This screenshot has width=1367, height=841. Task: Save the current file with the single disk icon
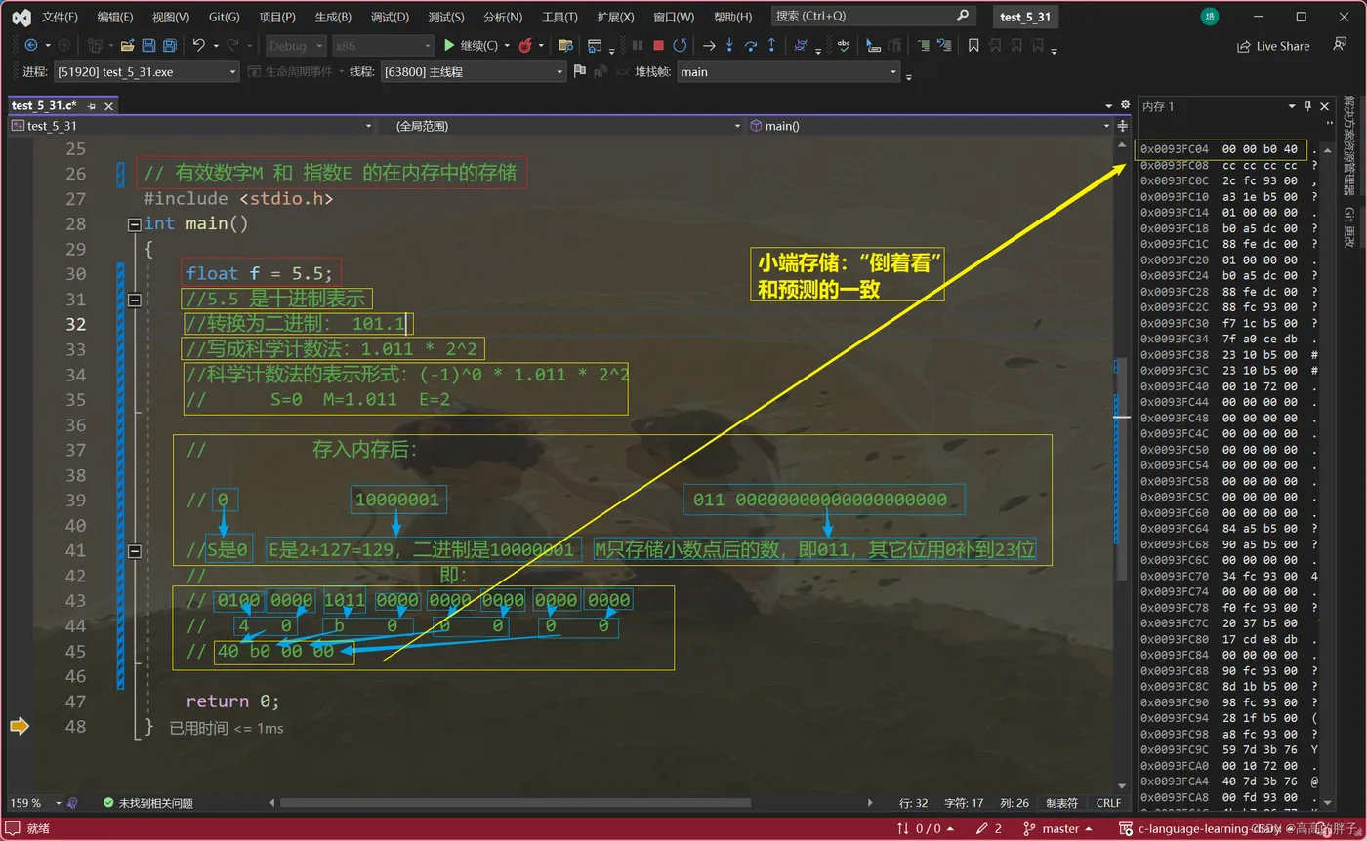148,45
